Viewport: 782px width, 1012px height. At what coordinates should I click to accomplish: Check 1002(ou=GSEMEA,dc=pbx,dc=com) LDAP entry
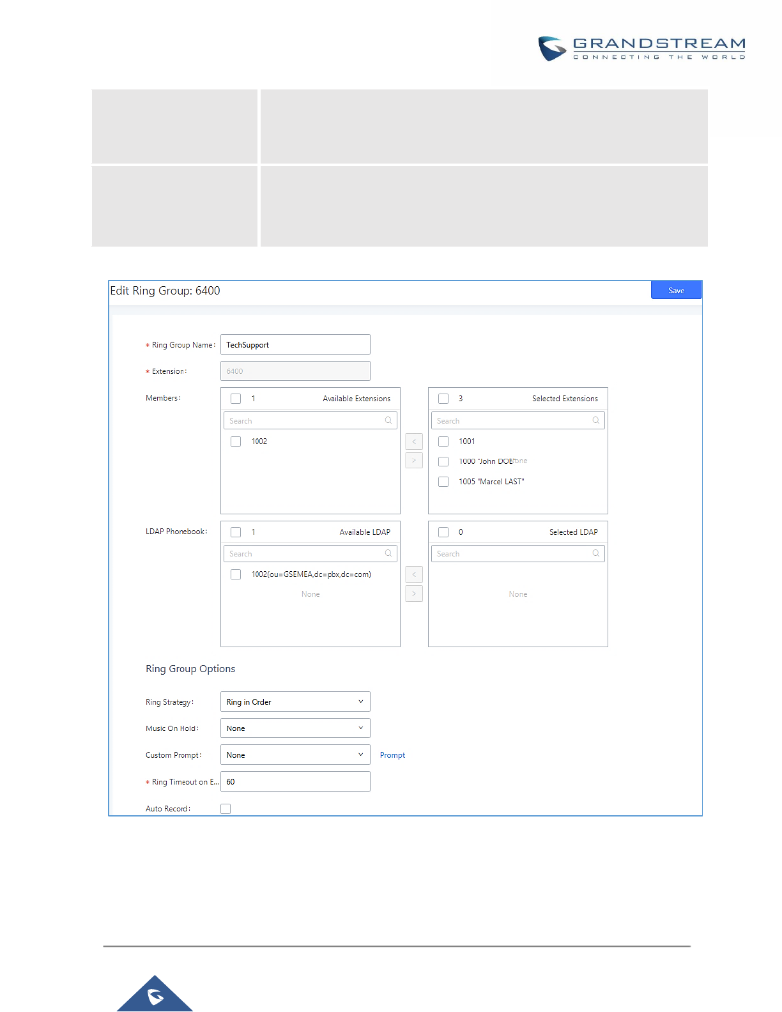point(236,574)
